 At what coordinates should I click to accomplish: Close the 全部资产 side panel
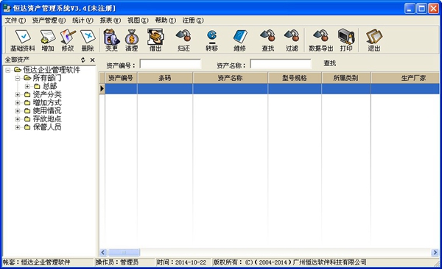point(92,60)
